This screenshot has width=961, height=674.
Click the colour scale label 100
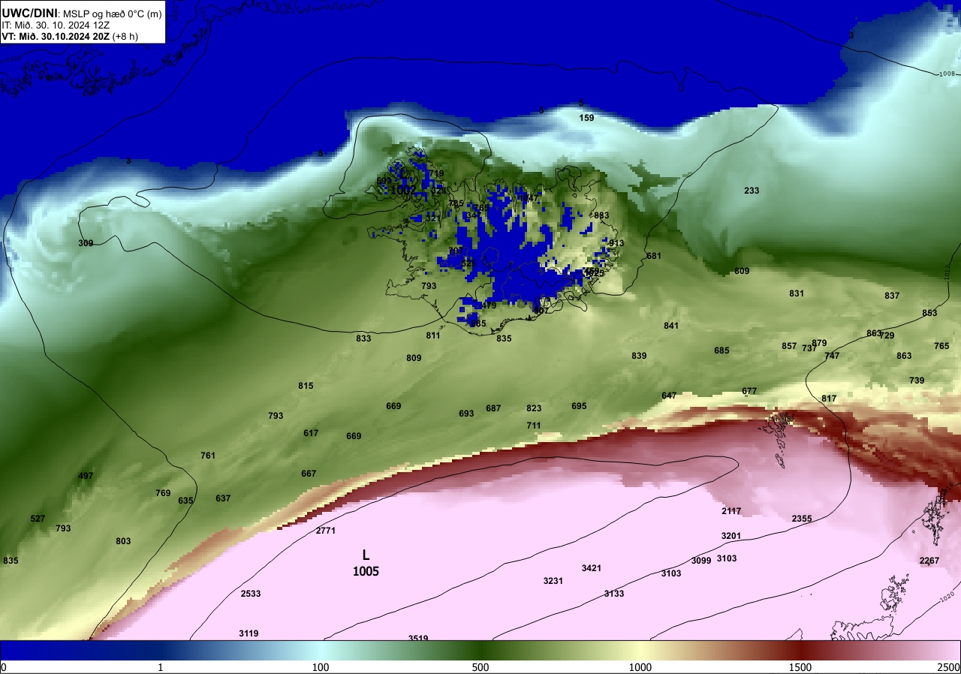click(321, 667)
